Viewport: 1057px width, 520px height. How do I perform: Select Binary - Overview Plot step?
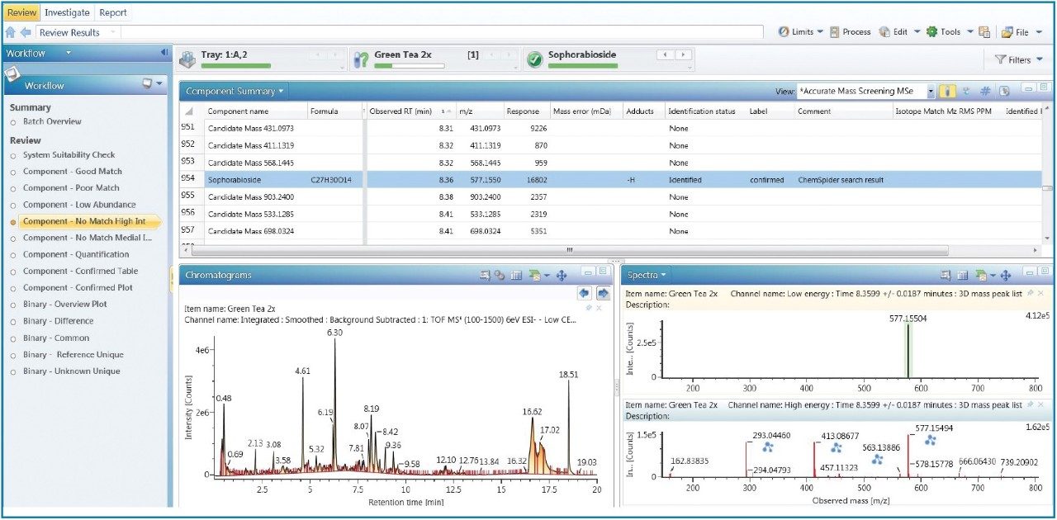(x=64, y=304)
